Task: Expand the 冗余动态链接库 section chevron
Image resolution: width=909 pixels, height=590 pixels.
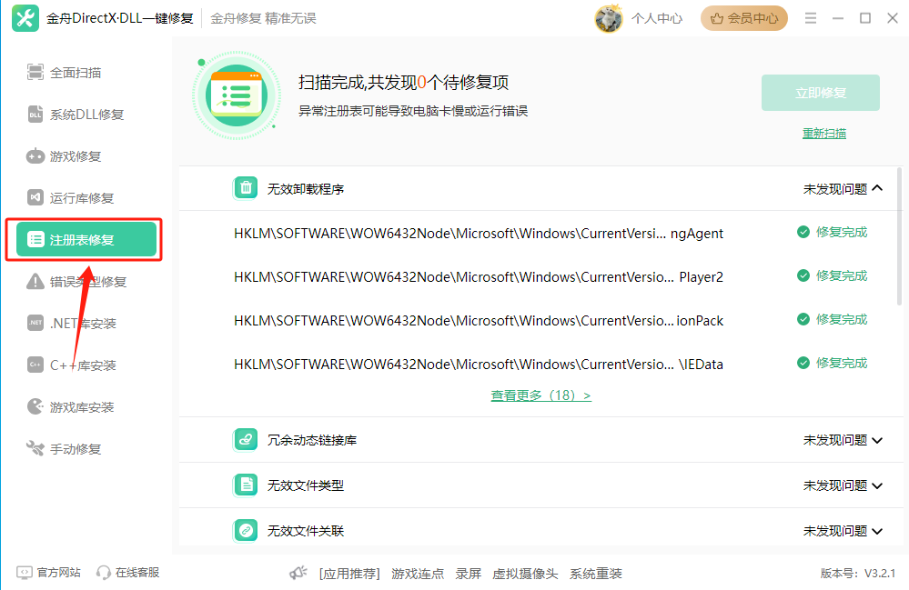Action: point(877,441)
